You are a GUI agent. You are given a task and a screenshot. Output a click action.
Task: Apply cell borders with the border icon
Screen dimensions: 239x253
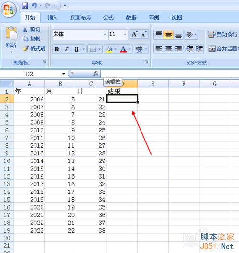point(93,49)
